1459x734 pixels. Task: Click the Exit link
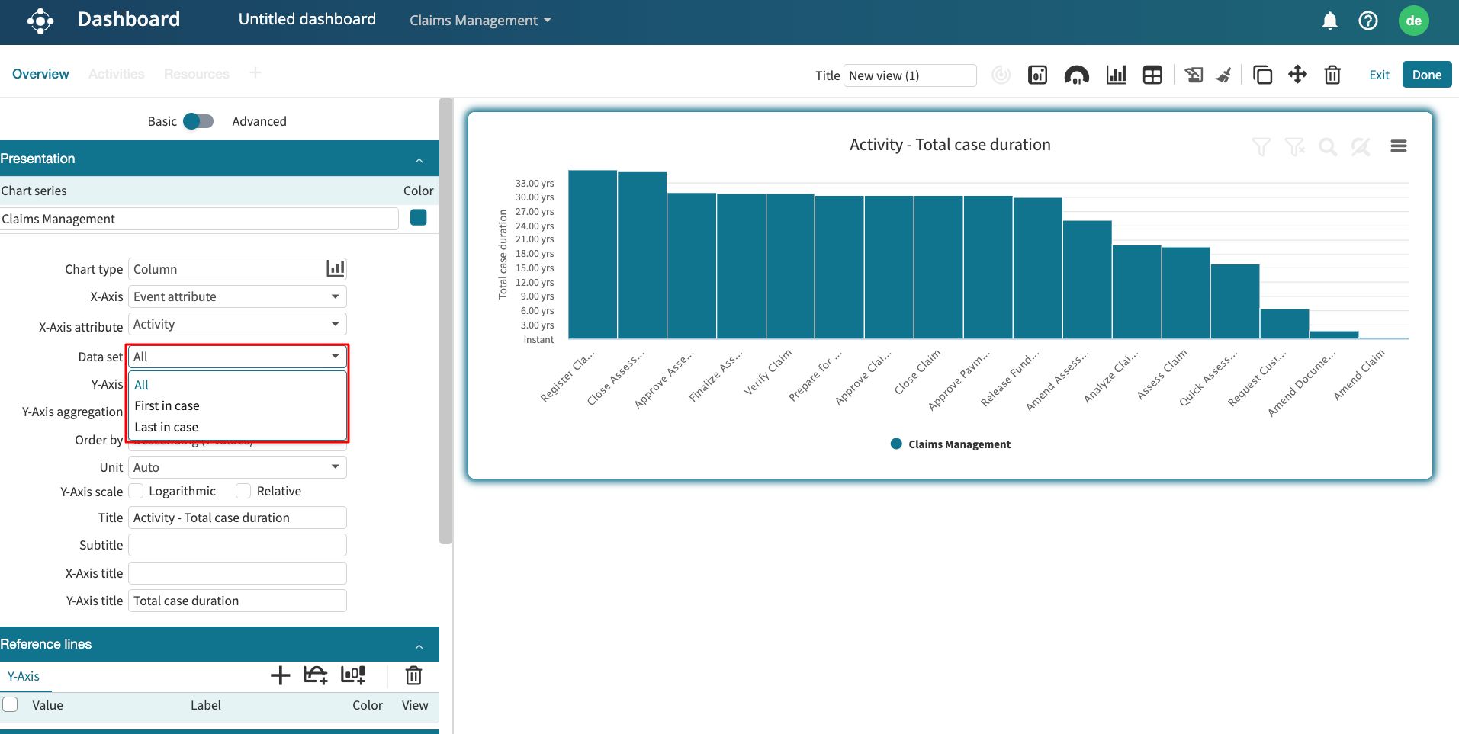click(1379, 75)
